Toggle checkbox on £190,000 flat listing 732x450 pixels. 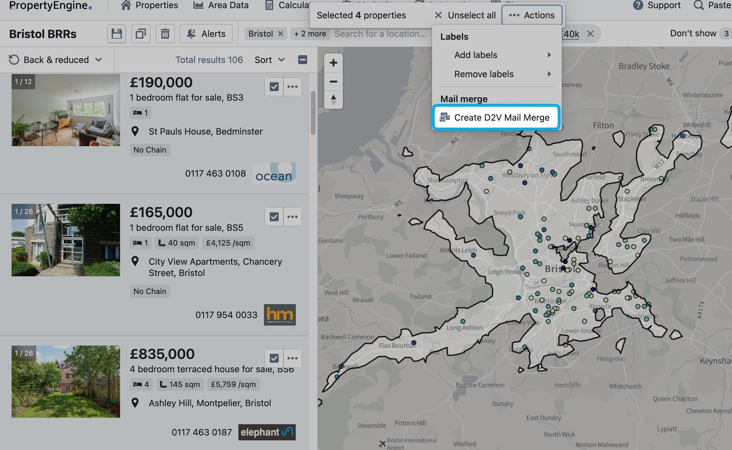(x=273, y=86)
